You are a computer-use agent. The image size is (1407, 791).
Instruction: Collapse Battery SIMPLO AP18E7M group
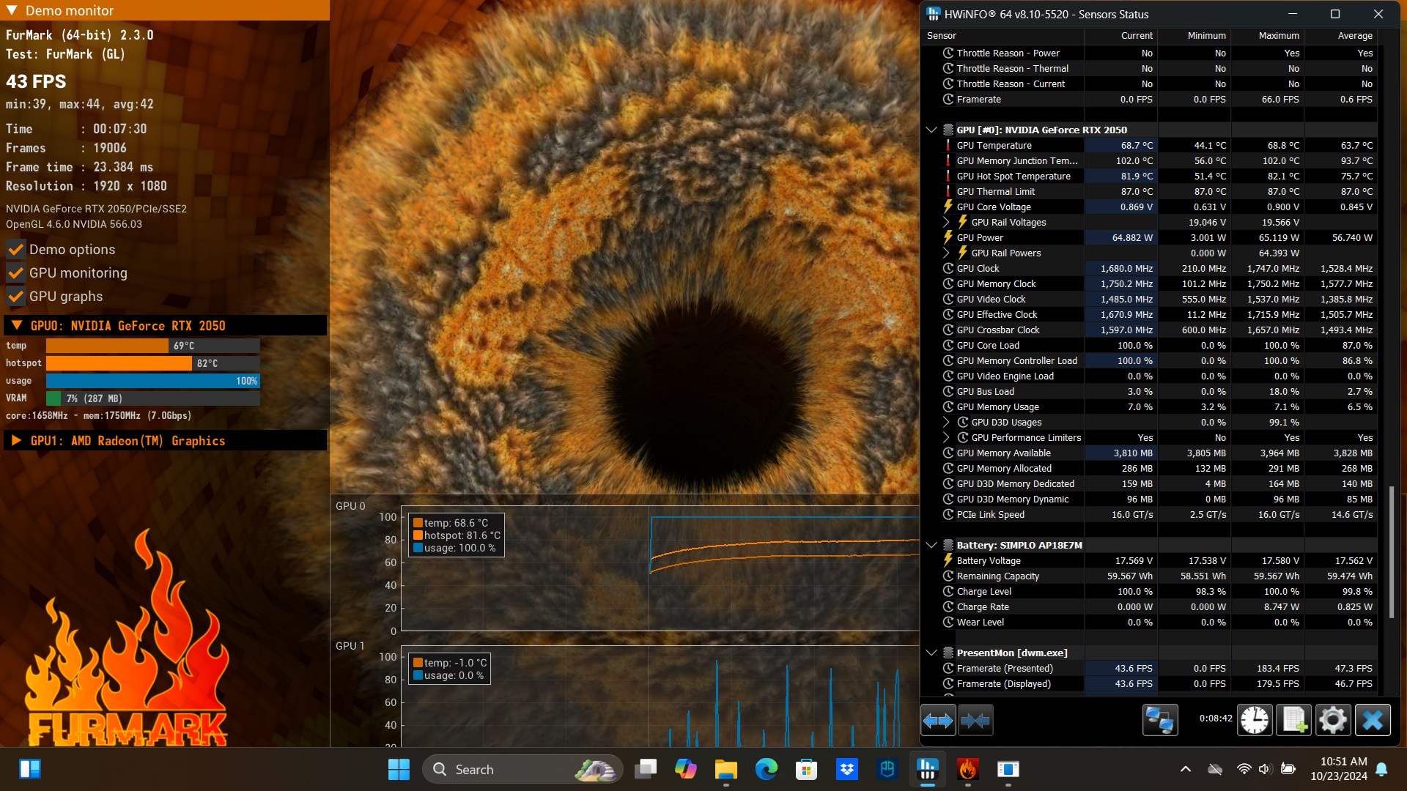pyautogui.click(x=931, y=545)
